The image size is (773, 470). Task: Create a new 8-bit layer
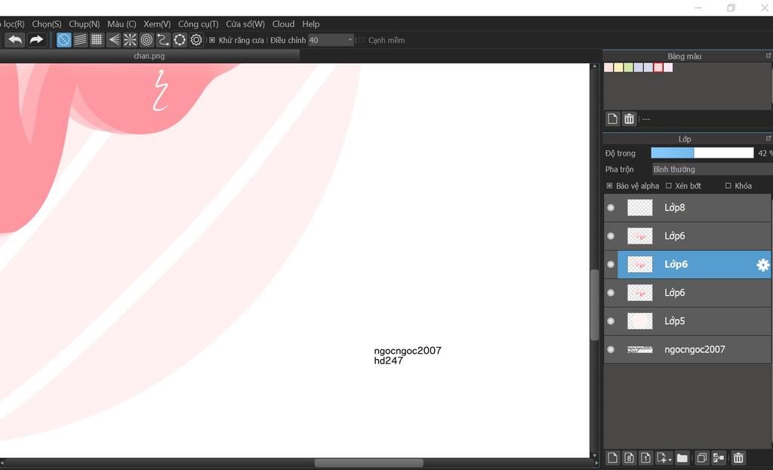(629, 458)
